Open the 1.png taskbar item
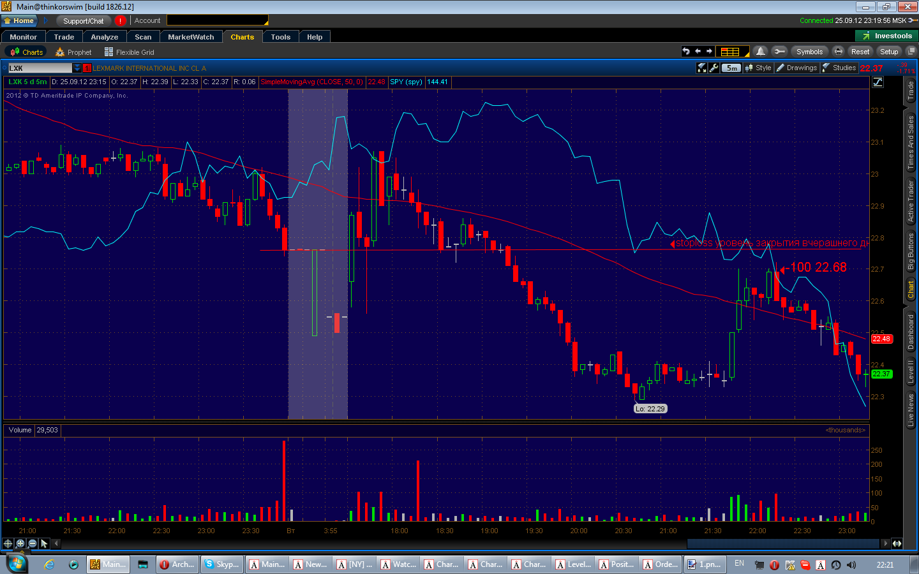 705,564
